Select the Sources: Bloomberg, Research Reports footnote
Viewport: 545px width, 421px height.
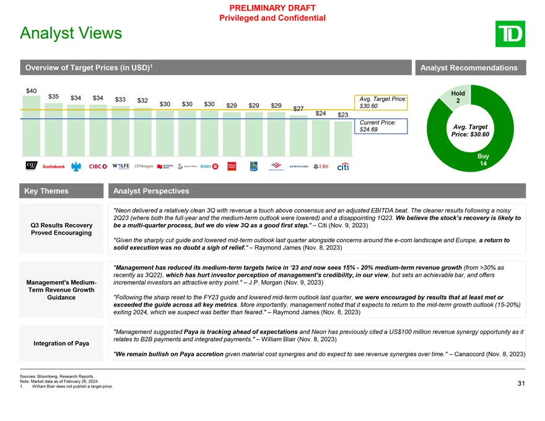(56, 376)
